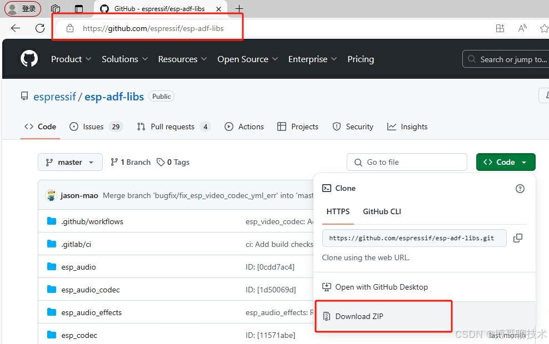Select the clone URL text field

point(414,238)
